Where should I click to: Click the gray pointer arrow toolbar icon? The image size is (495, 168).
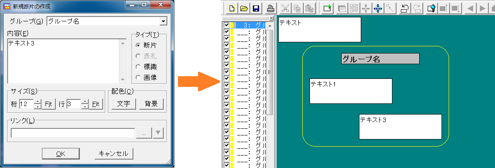(x=390, y=8)
